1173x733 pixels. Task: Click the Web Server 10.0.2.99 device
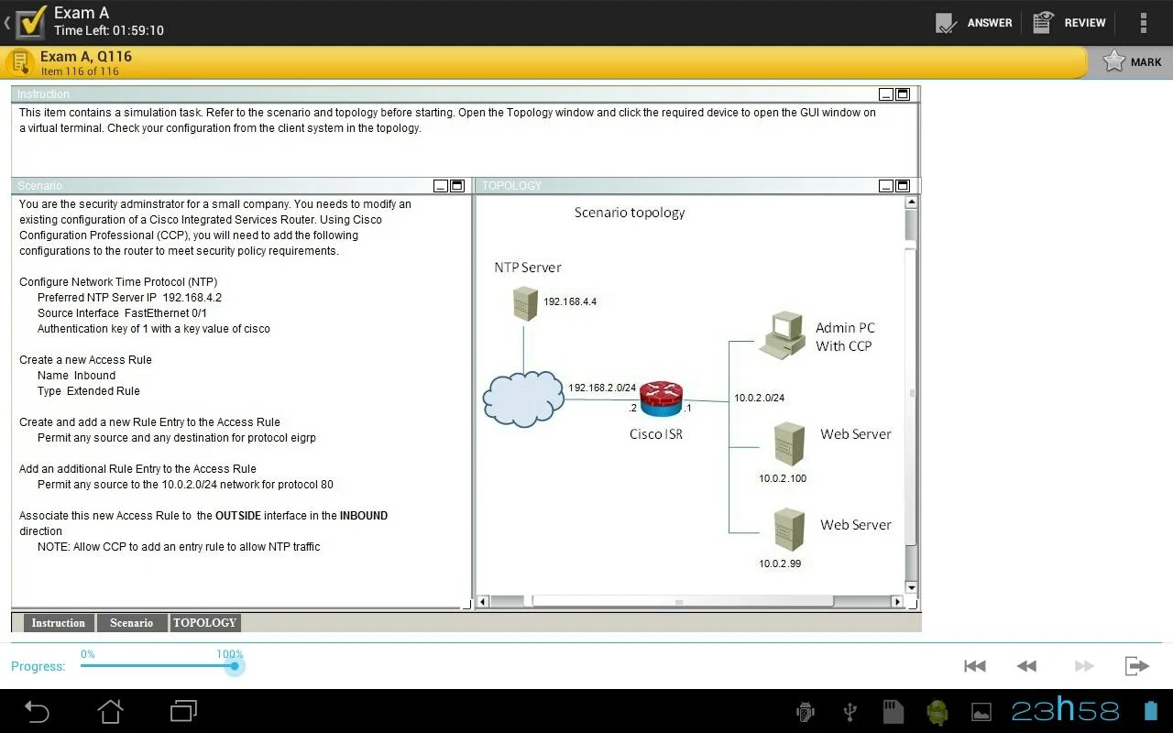[x=788, y=530]
